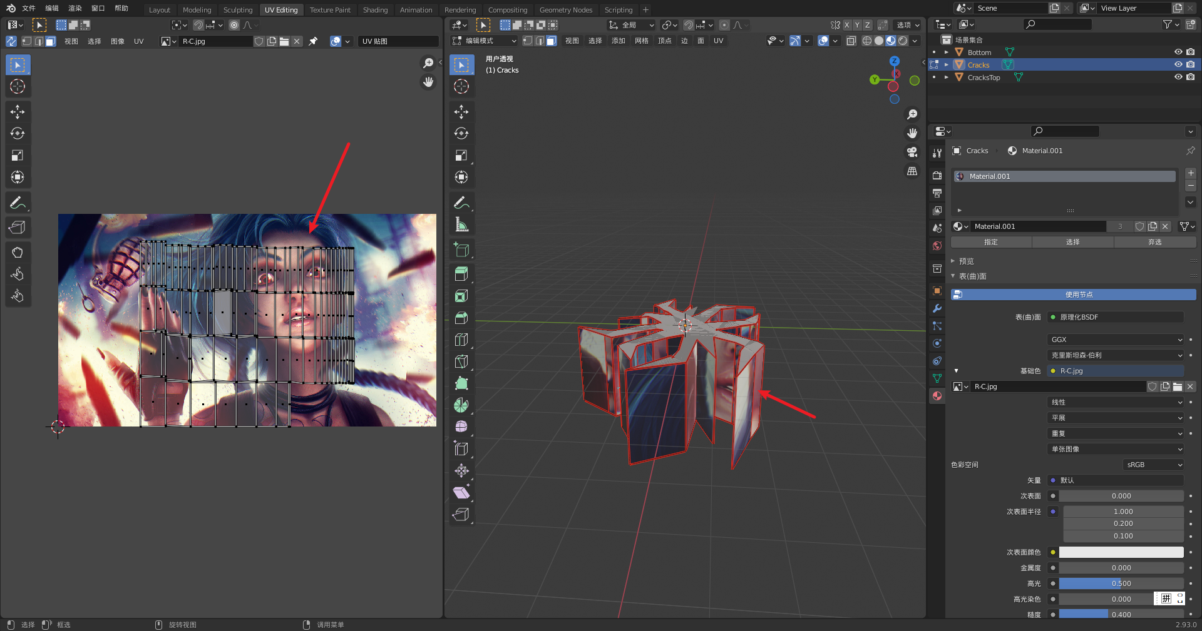Image resolution: width=1202 pixels, height=631 pixels.
Task: Open the Render properties tab
Action: click(x=937, y=176)
